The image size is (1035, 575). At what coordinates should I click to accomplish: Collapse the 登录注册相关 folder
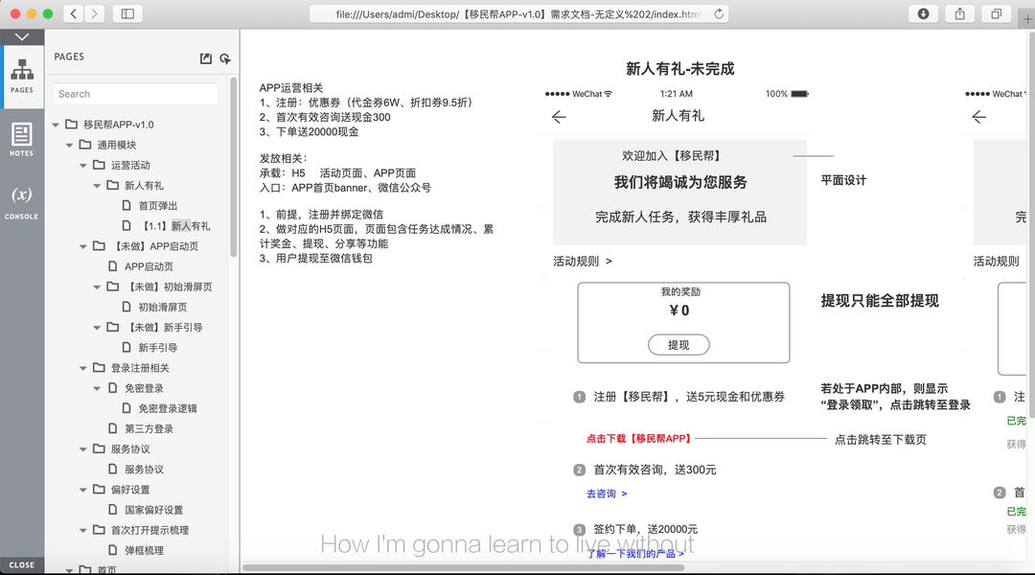pos(83,368)
